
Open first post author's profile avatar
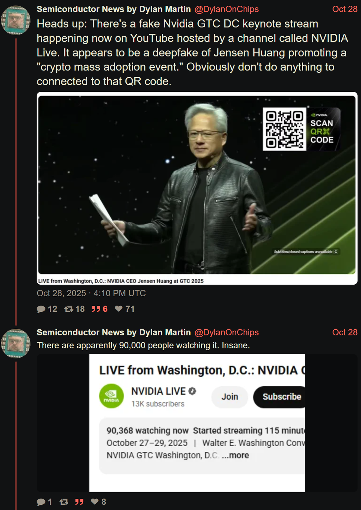(16, 20)
